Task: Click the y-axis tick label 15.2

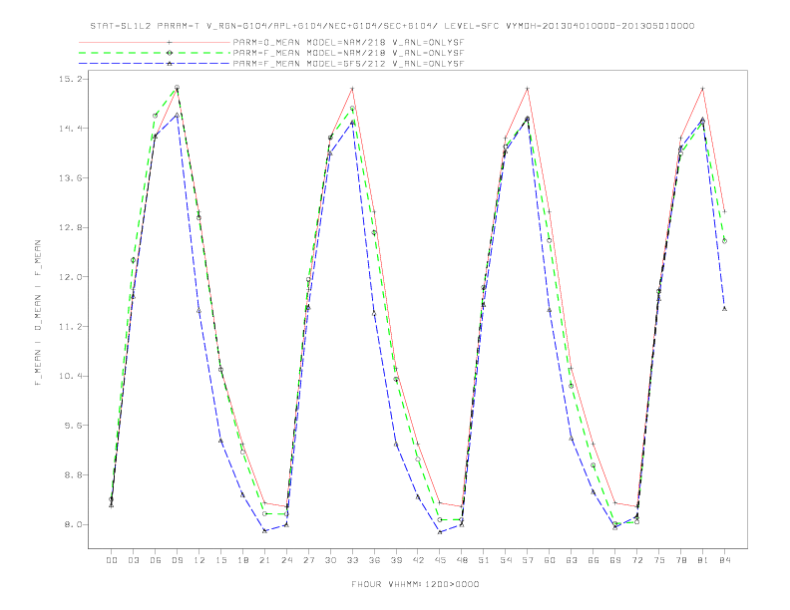Action: click(69, 79)
